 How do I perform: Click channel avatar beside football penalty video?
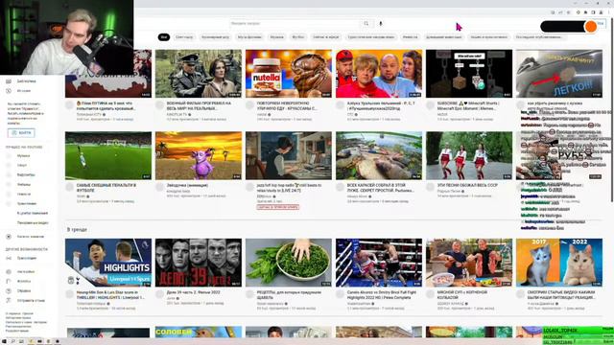[x=70, y=188]
